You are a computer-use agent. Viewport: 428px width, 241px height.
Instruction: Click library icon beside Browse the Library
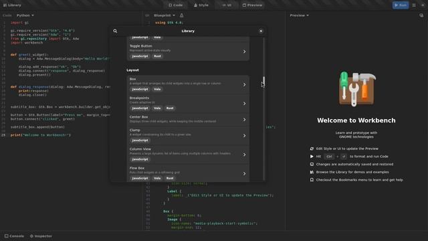[x=312, y=172]
